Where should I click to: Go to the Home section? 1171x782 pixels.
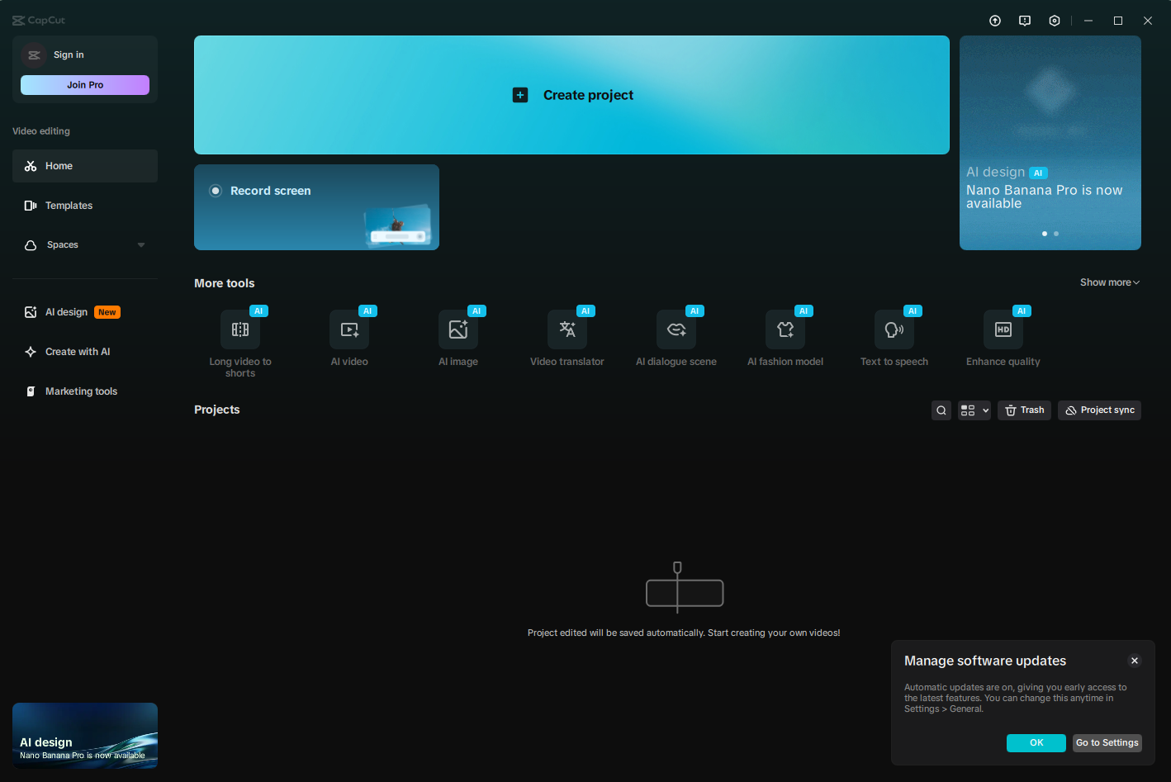(x=85, y=166)
